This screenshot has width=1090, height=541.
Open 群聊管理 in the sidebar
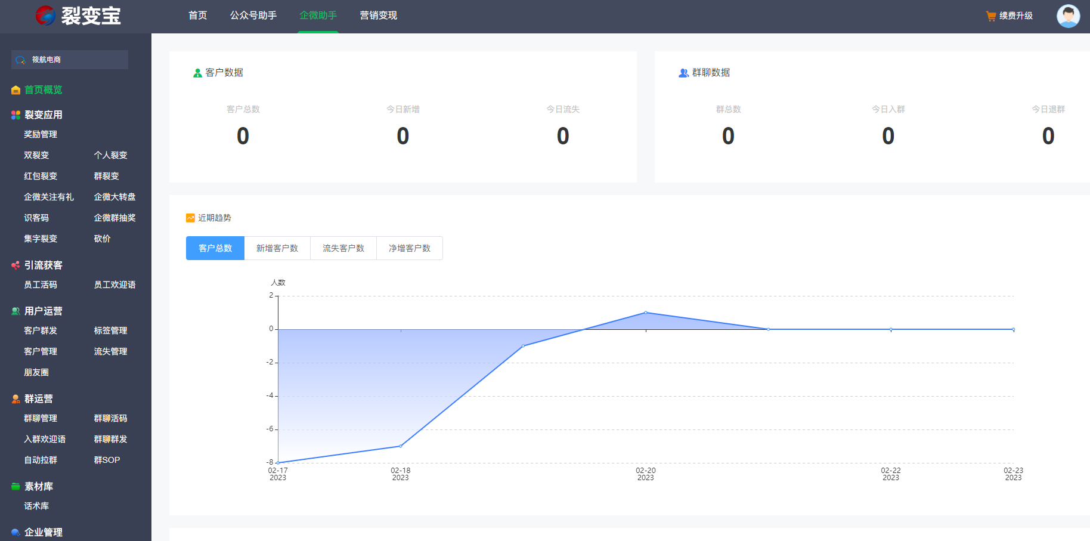[x=41, y=419]
